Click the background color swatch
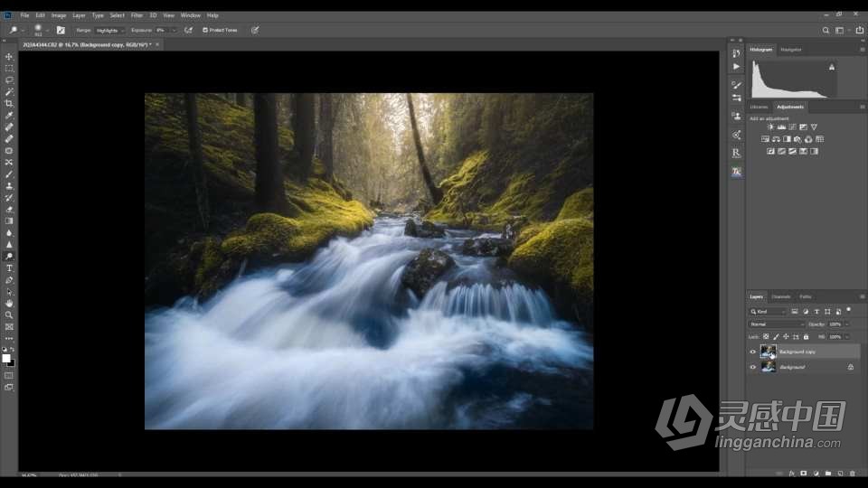The height and width of the screenshot is (488, 868). tap(12, 363)
